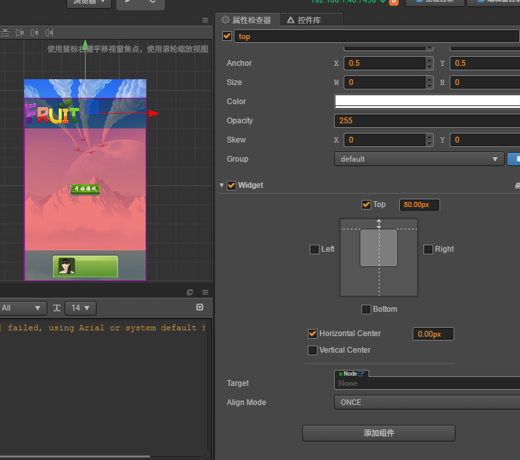Click the preview play button
Viewport: 520px width, 460px height.
128,2
